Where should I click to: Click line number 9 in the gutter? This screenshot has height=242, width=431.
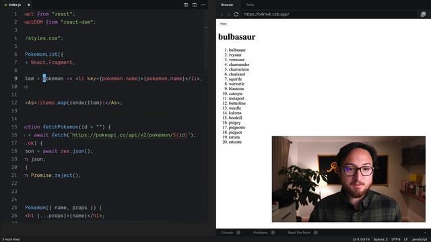click(15, 79)
